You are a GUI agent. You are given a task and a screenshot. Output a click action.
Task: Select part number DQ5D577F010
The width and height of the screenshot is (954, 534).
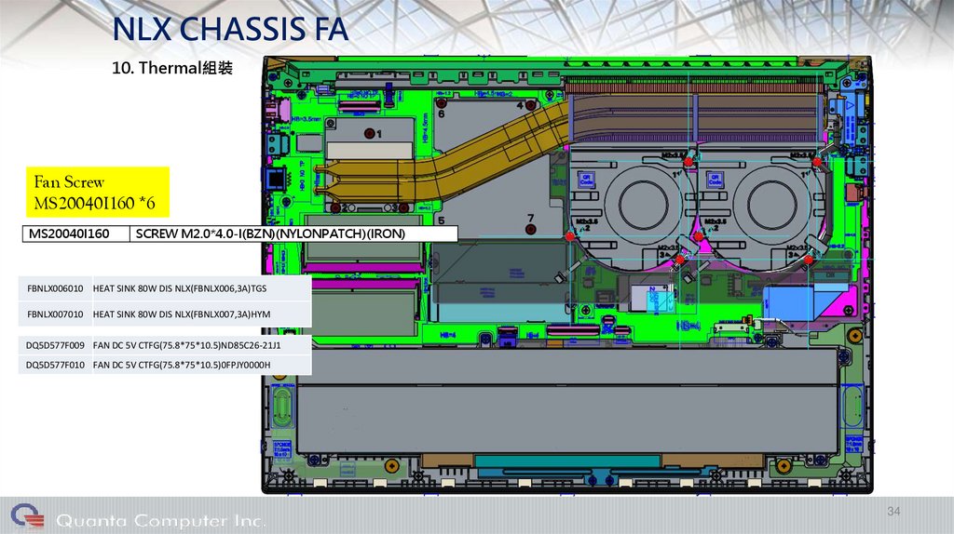pos(55,365)
